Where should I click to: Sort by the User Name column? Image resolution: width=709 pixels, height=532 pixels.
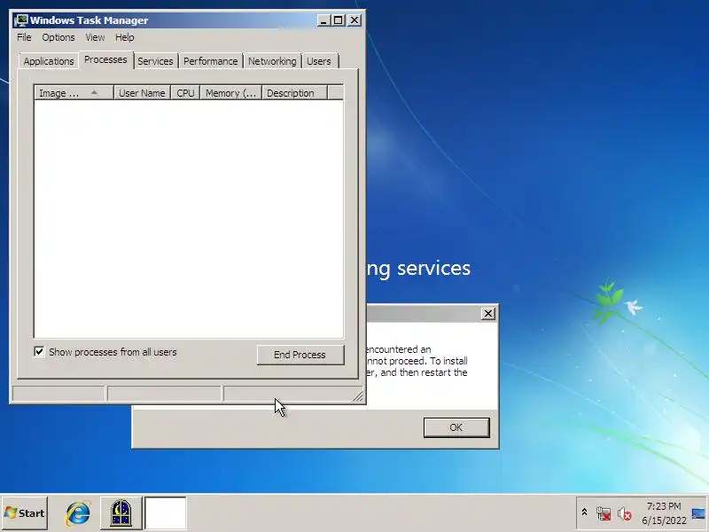pos(142,93)
